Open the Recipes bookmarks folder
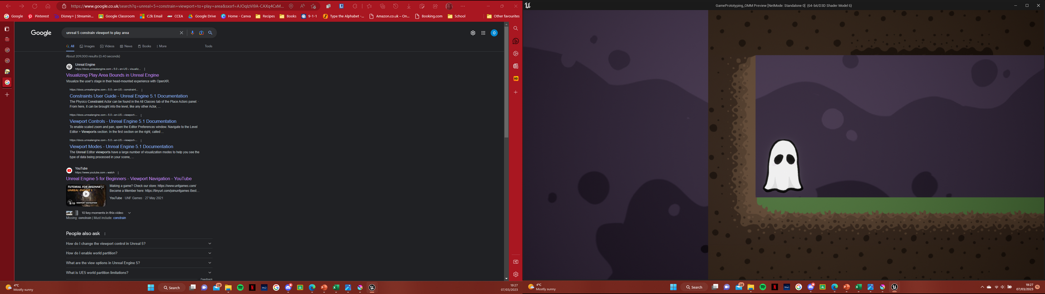Screen dimensions: 1045x294 [x=265, y=16]
